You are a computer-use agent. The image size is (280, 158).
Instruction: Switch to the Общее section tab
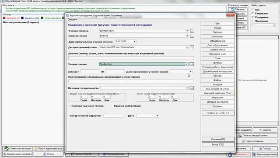(217, 28)
